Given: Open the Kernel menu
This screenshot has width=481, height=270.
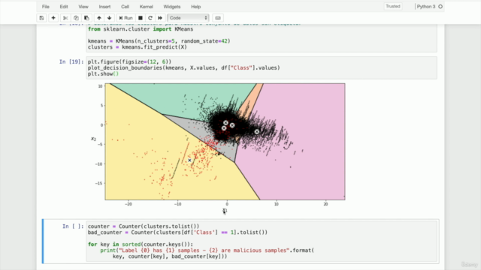Looking at the screenshot, I should [146, 7].
